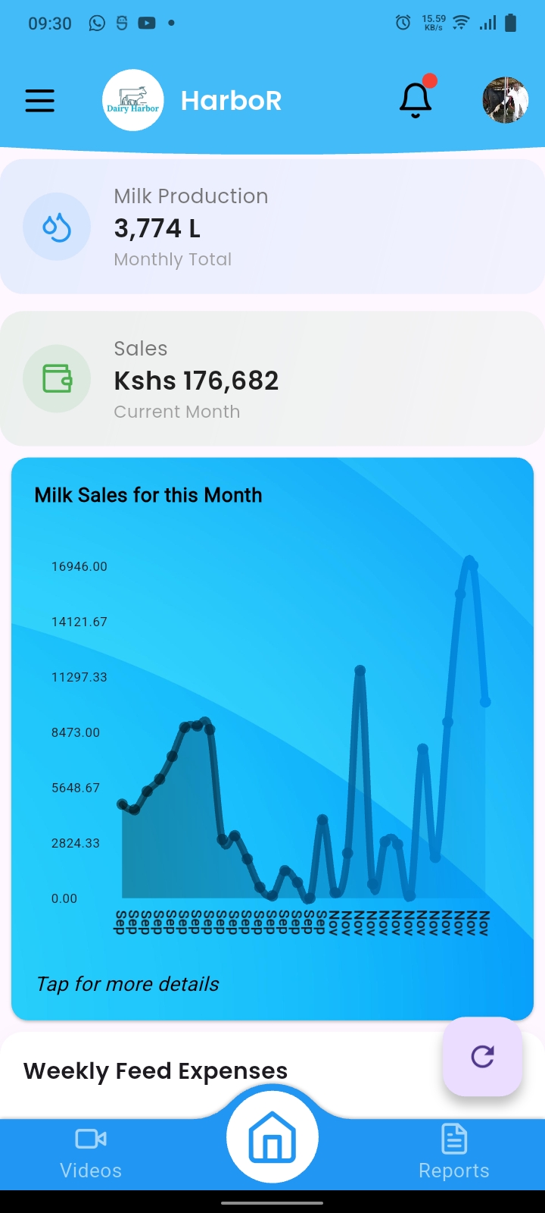Screen dimensions: 545x1213
Task: Switch to the Videos tab
Action: [x=91, y=1153]
